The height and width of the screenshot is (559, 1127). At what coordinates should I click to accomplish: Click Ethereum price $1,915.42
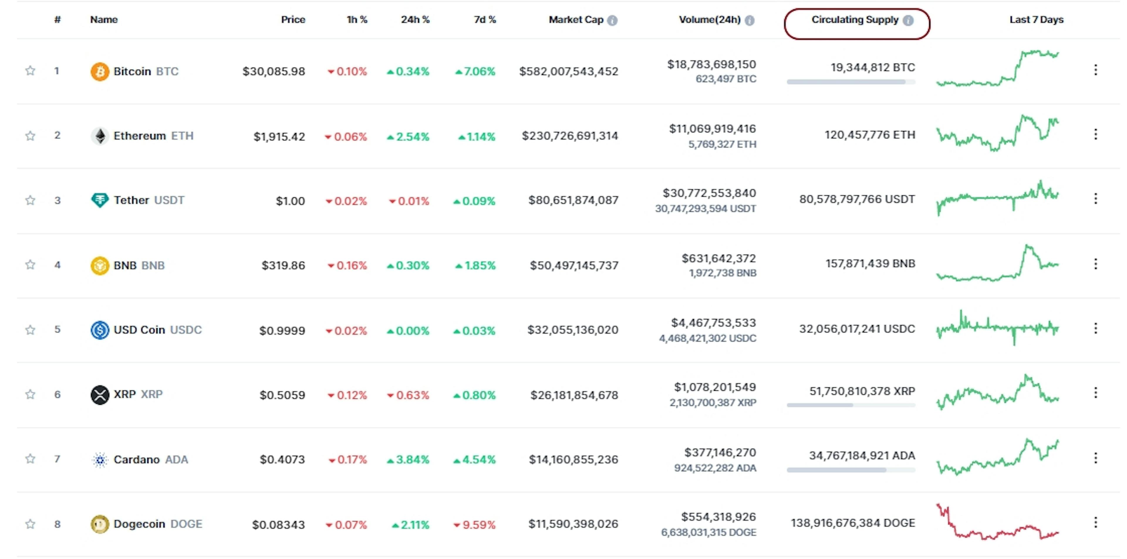pyautogui.click(x=279, y=136)
